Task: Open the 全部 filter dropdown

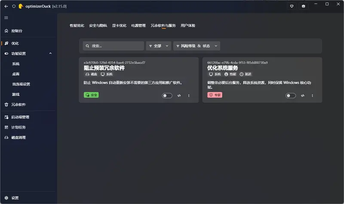Action: coord(159,46)
